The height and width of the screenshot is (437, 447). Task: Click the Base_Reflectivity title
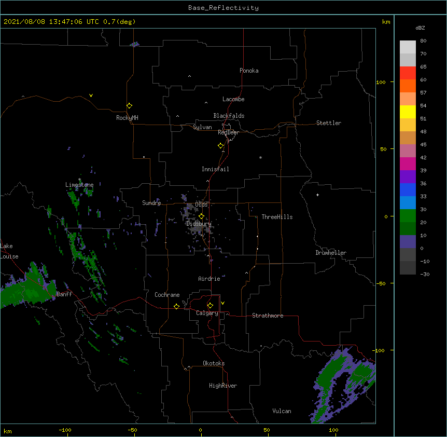pos(223,8)
